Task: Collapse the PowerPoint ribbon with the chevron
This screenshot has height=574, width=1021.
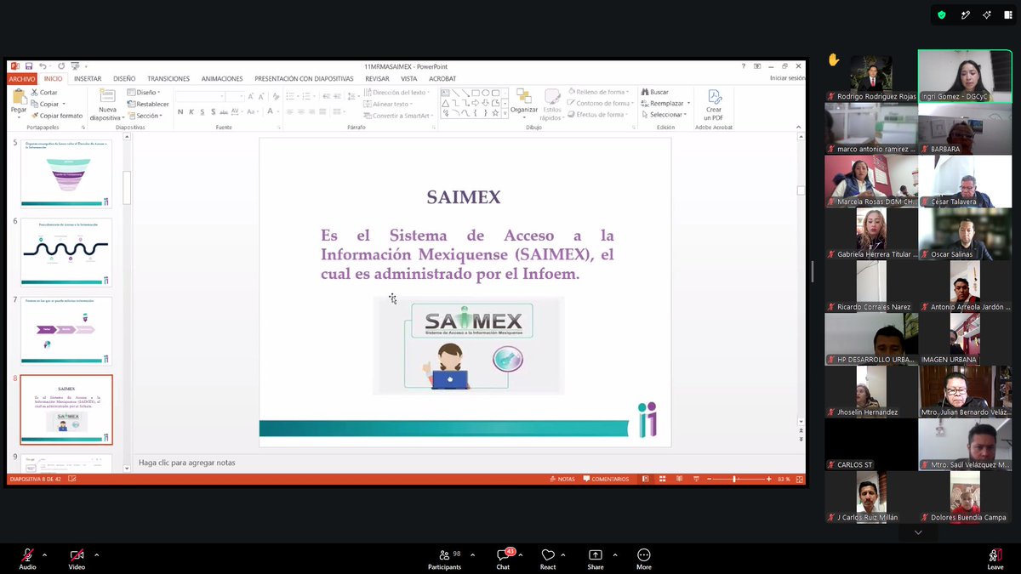Action: tap(799, 127)
